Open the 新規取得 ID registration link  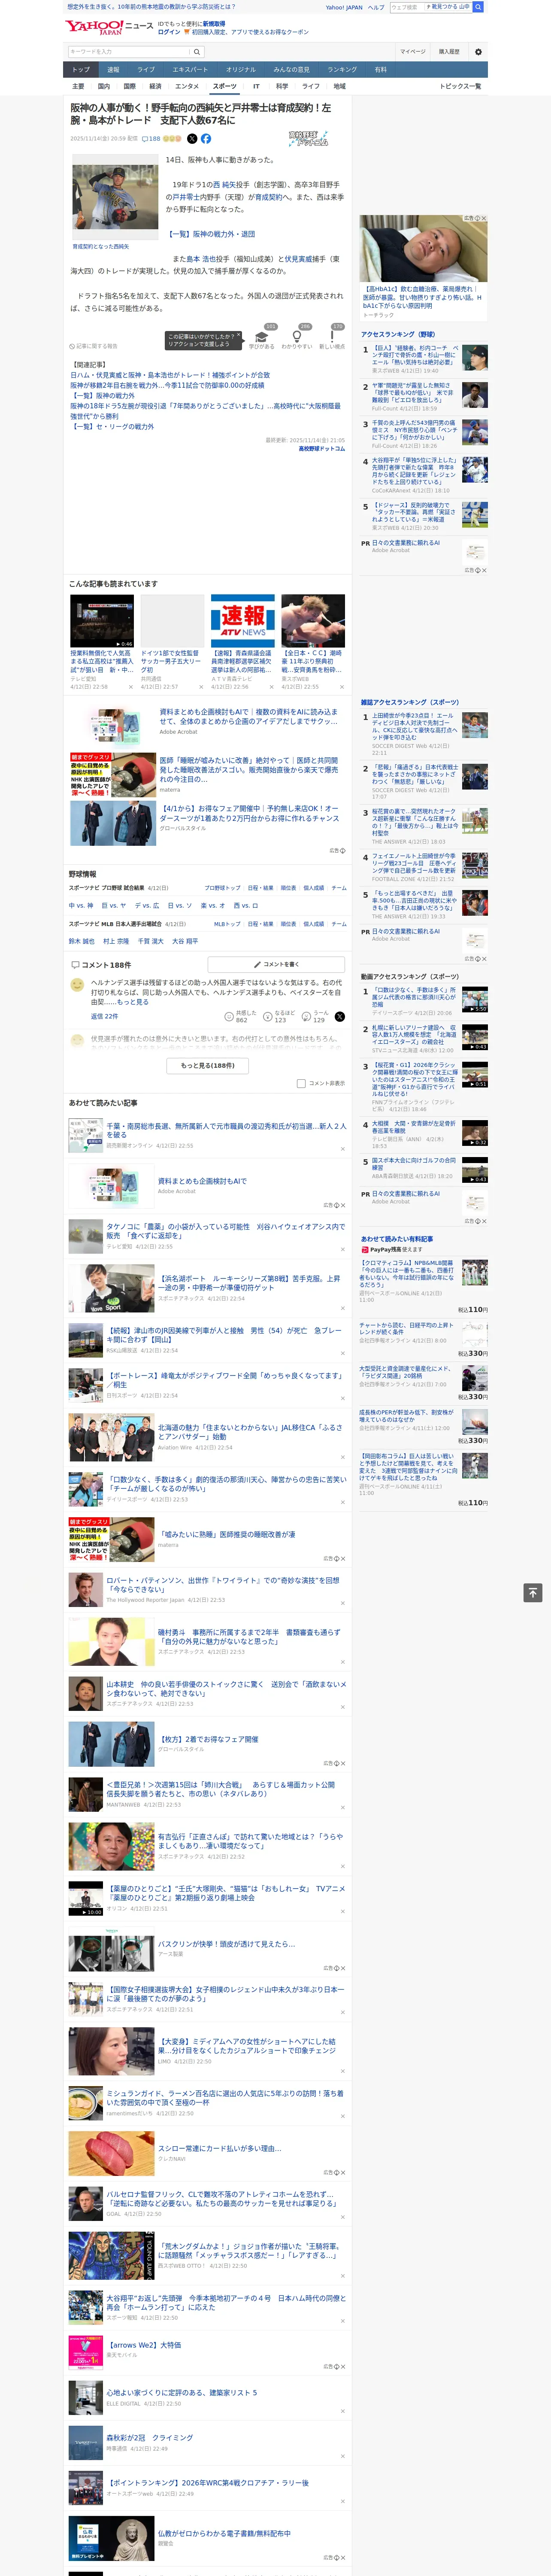[214, 23]
